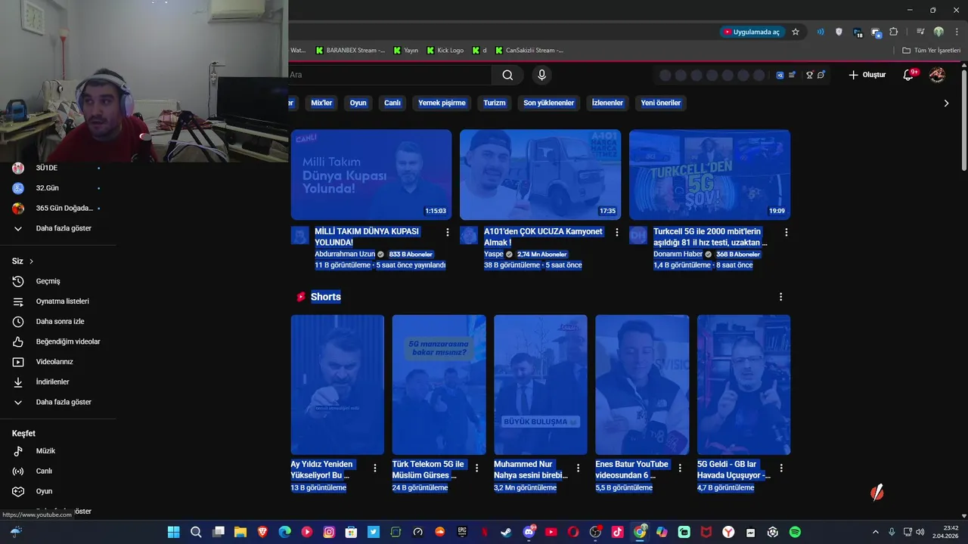Open the browser three-dot menu
The width and height of the screenshot is (968, 544).
(x=956, y=32)
